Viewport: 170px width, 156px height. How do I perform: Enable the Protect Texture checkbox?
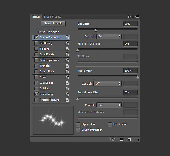[x=36, y=100]
